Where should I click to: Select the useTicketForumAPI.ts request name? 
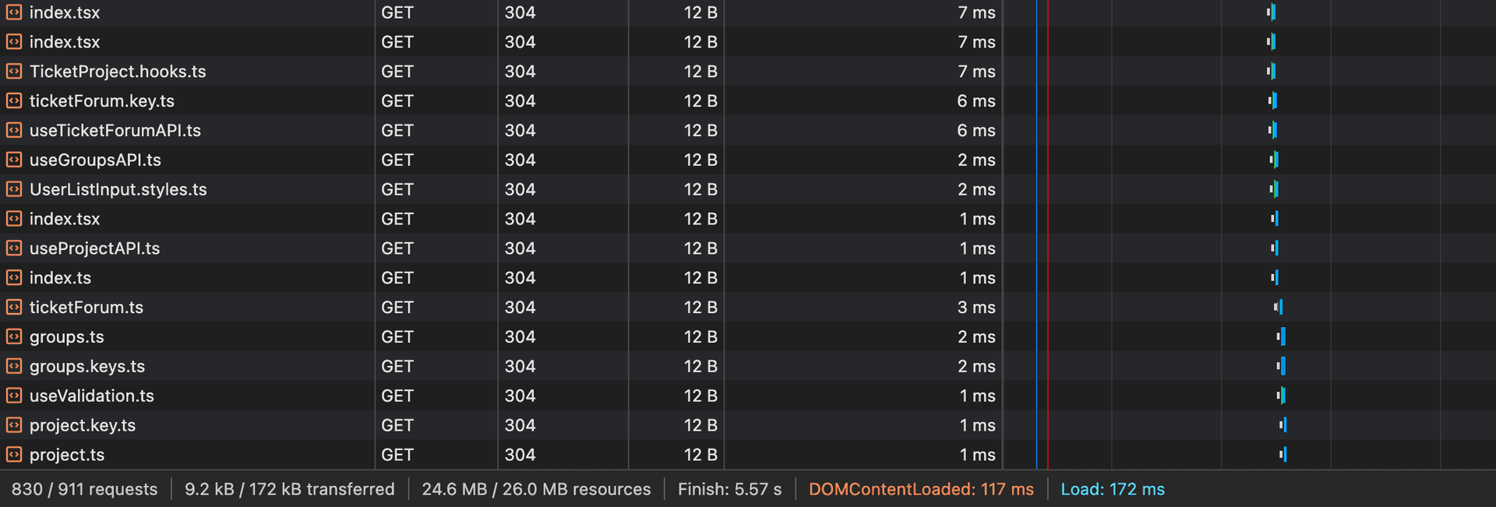tap(115, 131)
